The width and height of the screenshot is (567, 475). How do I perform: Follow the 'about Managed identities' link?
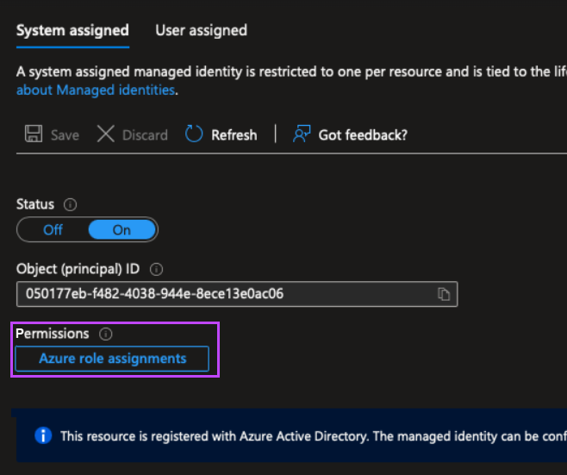(x=96, y=90)
